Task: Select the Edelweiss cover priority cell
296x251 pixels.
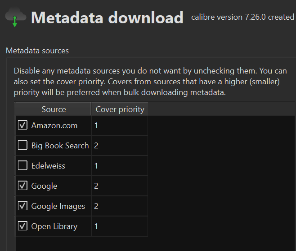Action: 120,166
